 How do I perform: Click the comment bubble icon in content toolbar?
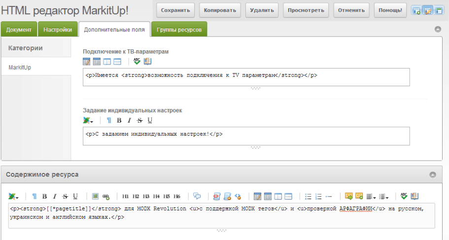[197, 196]
